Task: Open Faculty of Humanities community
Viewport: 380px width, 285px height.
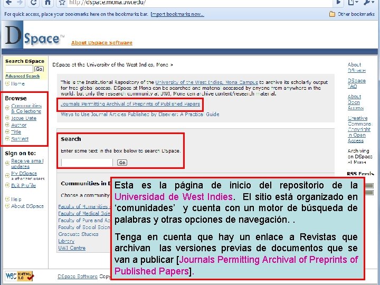Action: 84,206
